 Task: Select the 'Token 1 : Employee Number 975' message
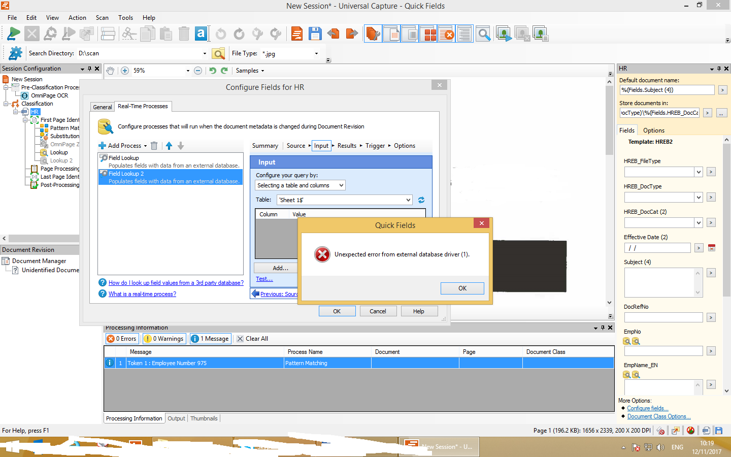point(359,363)
